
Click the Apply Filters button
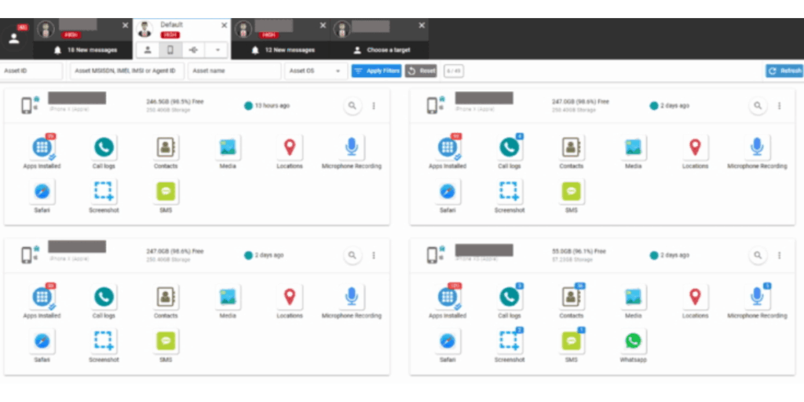point(377,71)
